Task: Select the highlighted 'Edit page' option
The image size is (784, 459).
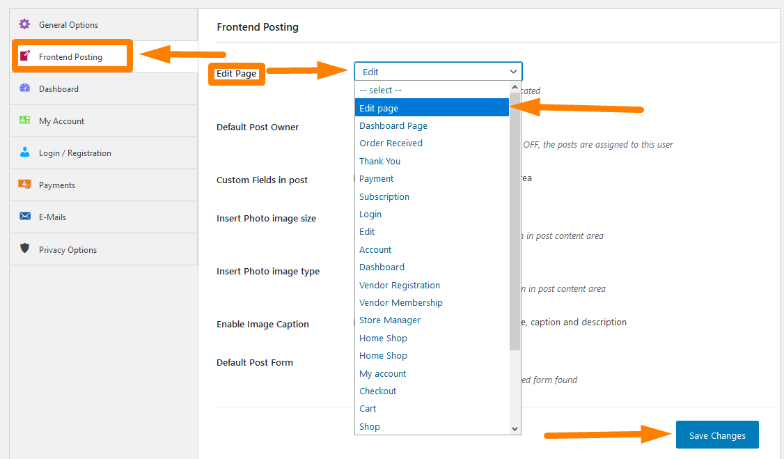Action: (x=432, y=108)
